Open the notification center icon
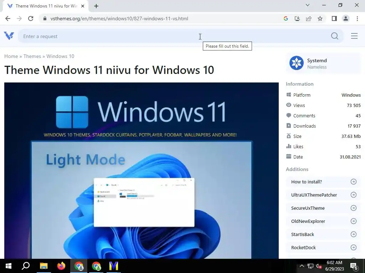The width and height of the screenshot is (365, 273). tap(354, 266)
